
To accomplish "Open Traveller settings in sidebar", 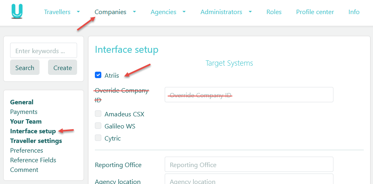I will [x=36, y=141].
